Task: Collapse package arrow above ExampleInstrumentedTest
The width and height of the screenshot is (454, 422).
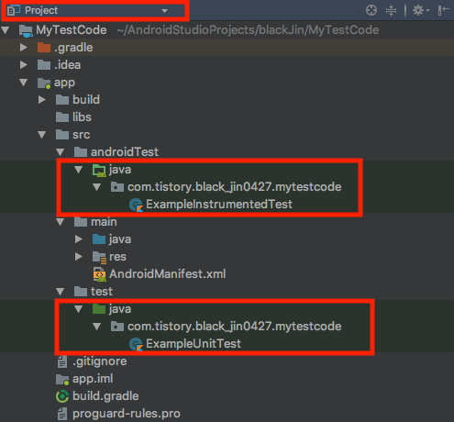Action: pyautogui.click(x=97, y=187)
